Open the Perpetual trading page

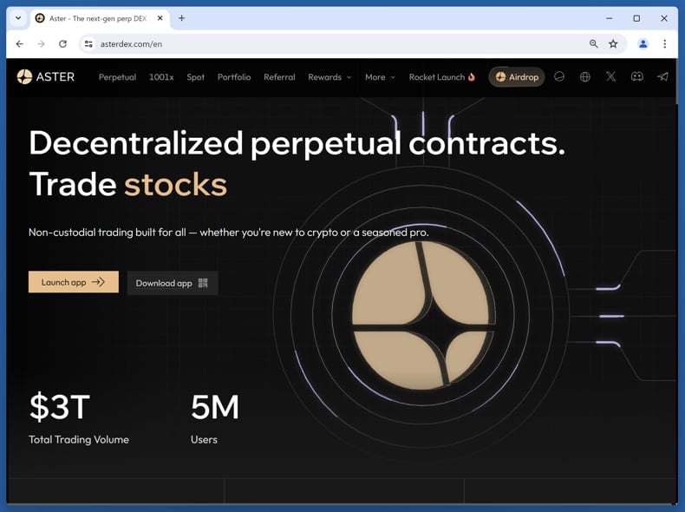click(x=117, y=77)
